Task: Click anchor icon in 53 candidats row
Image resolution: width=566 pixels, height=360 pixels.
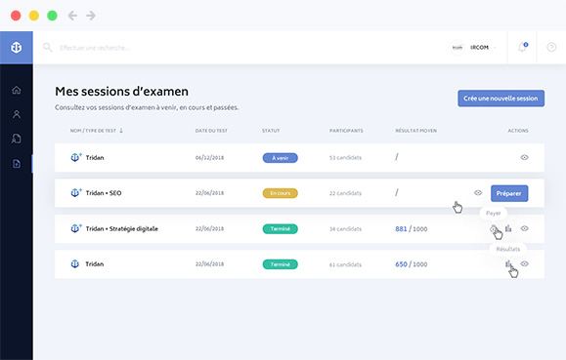Action: (76, 157)
